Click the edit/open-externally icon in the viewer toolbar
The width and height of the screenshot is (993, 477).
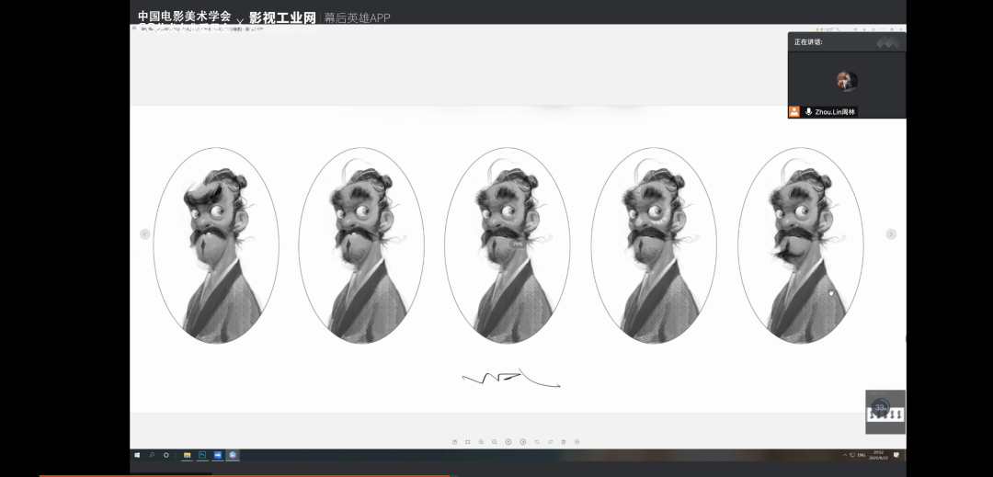(455, 441)
